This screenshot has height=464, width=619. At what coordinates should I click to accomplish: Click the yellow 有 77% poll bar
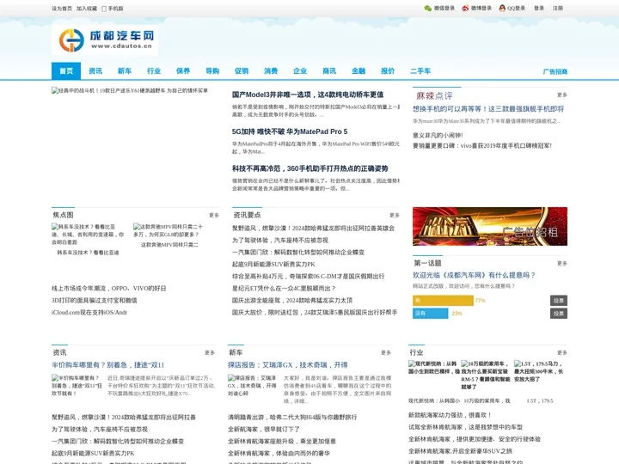pos(443,301)
